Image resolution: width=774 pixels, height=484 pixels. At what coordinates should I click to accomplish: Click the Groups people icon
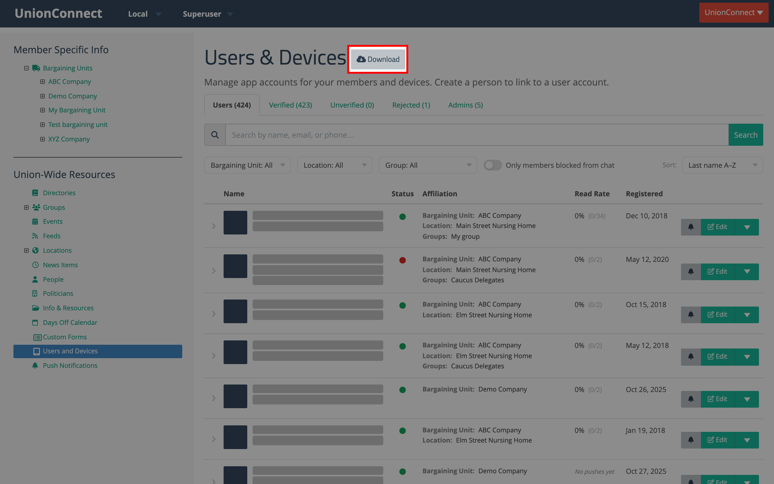point(36,207)
